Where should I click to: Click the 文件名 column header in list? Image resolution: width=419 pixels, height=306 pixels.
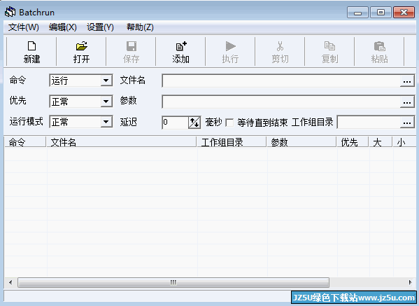(x=122, y=142)
